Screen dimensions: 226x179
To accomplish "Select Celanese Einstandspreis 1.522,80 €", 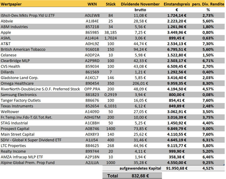I will click(x=177, y=55).
